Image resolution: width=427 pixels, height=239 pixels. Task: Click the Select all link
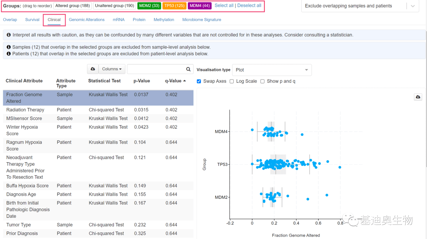coord(224,6)
